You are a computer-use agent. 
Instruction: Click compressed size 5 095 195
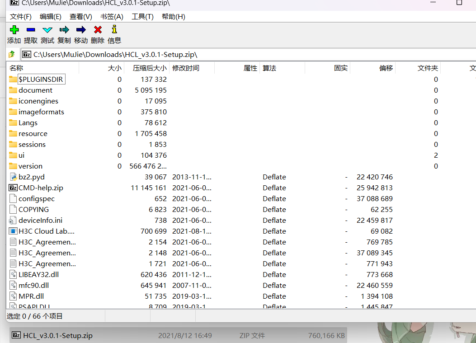151,90
